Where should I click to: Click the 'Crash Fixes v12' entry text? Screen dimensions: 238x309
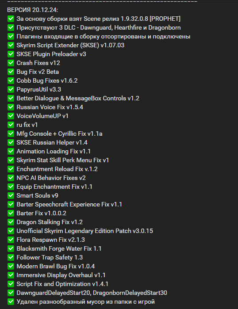point(38,63)
